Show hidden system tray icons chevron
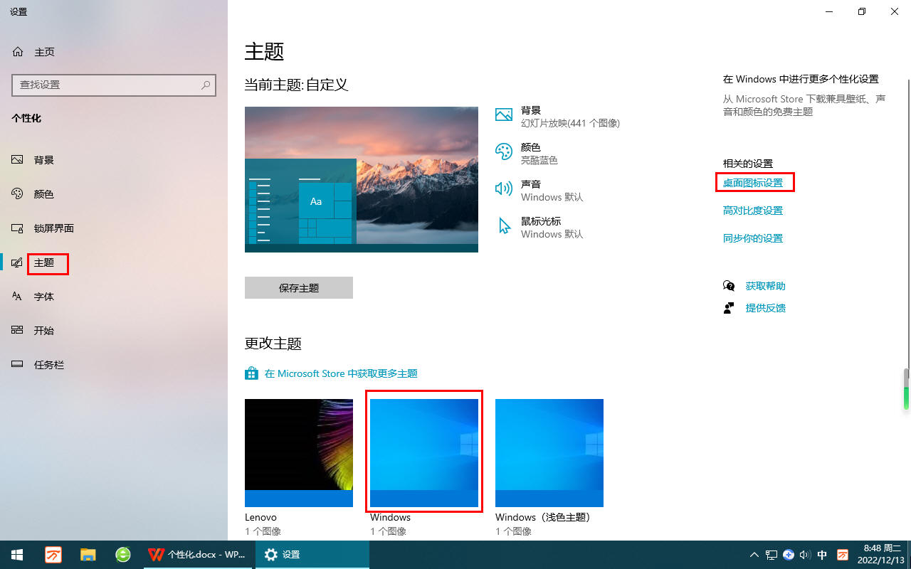911x569 pixels. [x=754, y=555]
